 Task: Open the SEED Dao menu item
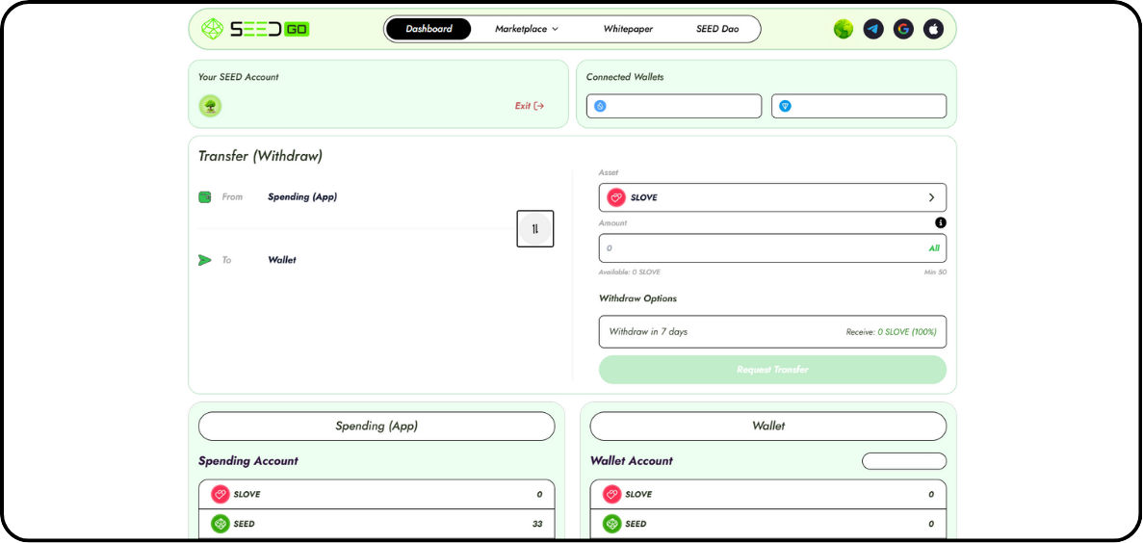point(717,29)
